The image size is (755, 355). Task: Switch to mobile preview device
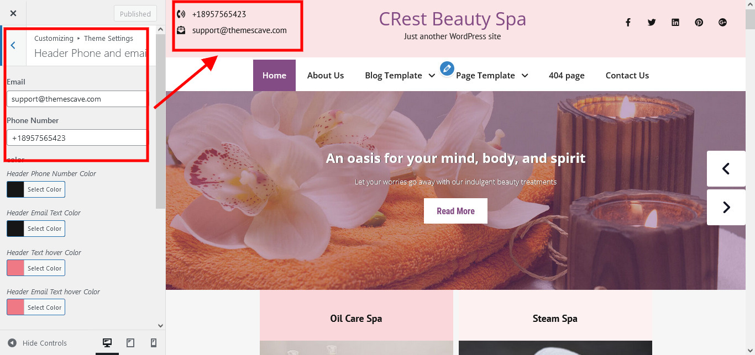154,343
